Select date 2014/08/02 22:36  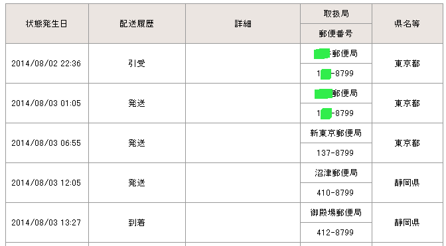46,64
